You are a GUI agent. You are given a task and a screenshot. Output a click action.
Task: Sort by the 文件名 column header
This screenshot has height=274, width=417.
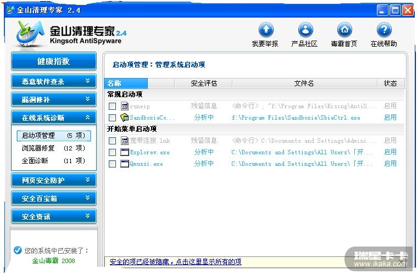(x=304, y=83)
